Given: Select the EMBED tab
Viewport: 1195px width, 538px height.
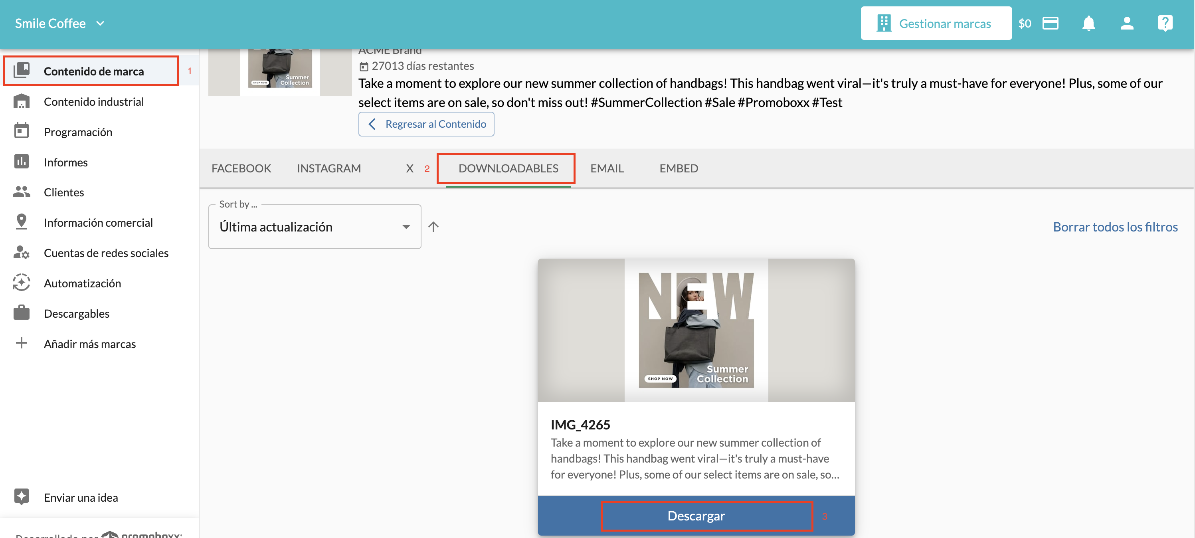Looking at the screenshot, I should (x=679, y=168).
